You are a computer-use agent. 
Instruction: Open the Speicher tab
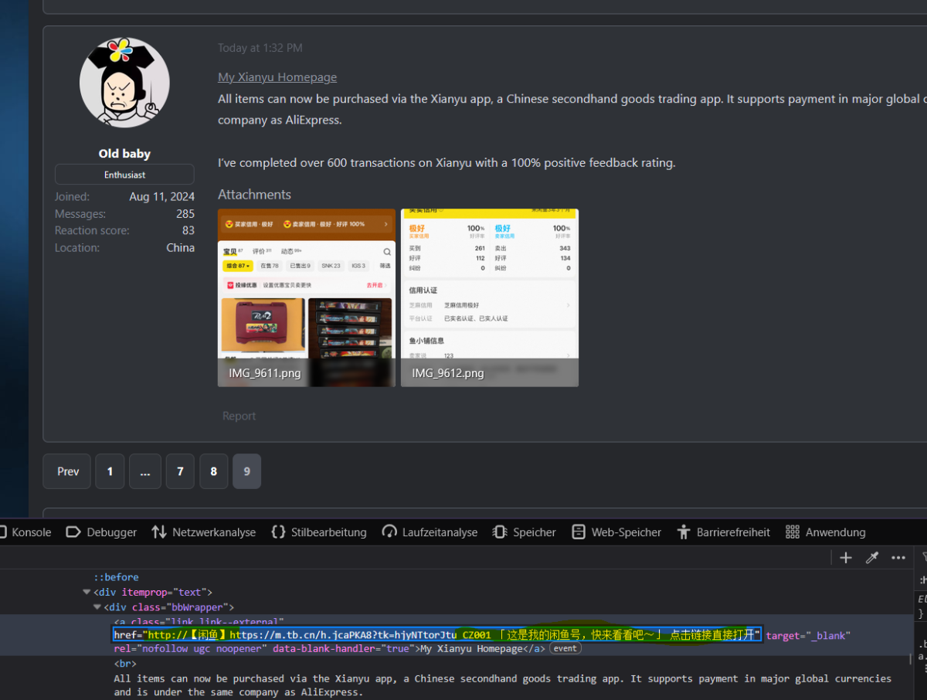(524, 532)
